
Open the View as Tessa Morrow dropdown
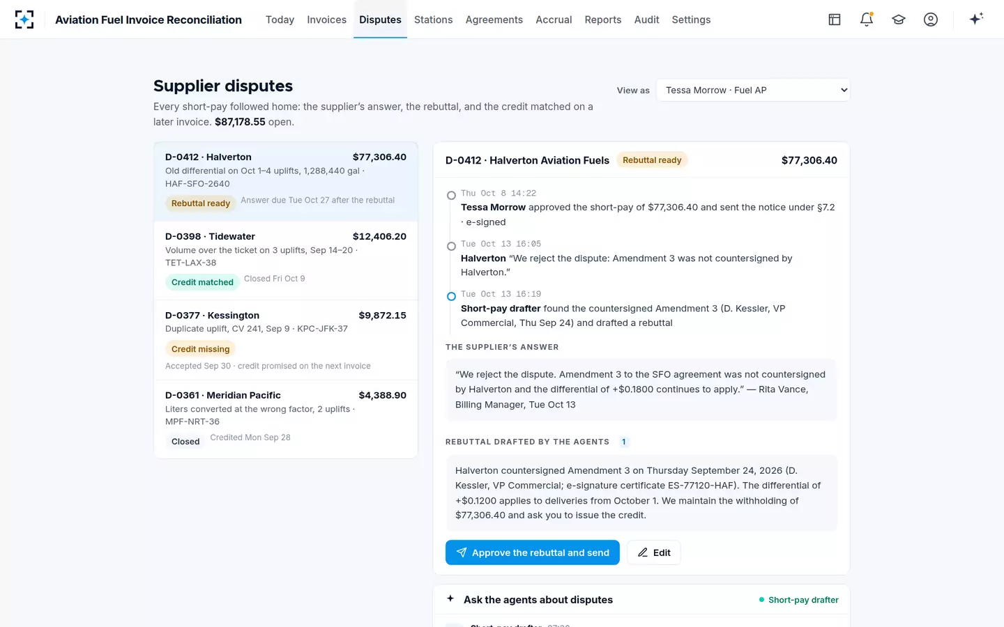pyautogui.click(x=753, y=90)
